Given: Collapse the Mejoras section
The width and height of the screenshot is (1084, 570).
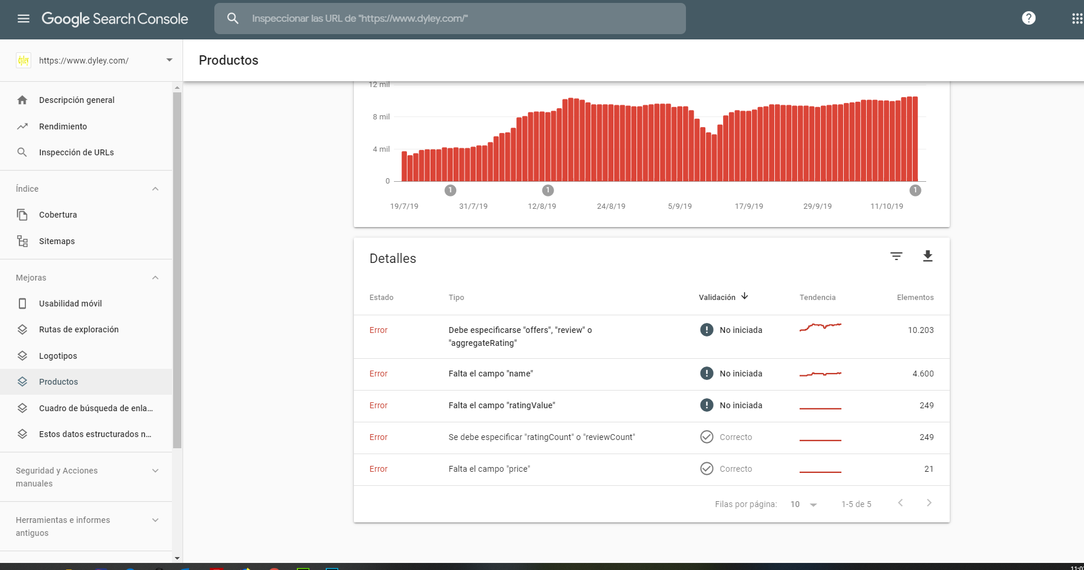Looking at the screenshot, I should [155, 278].
